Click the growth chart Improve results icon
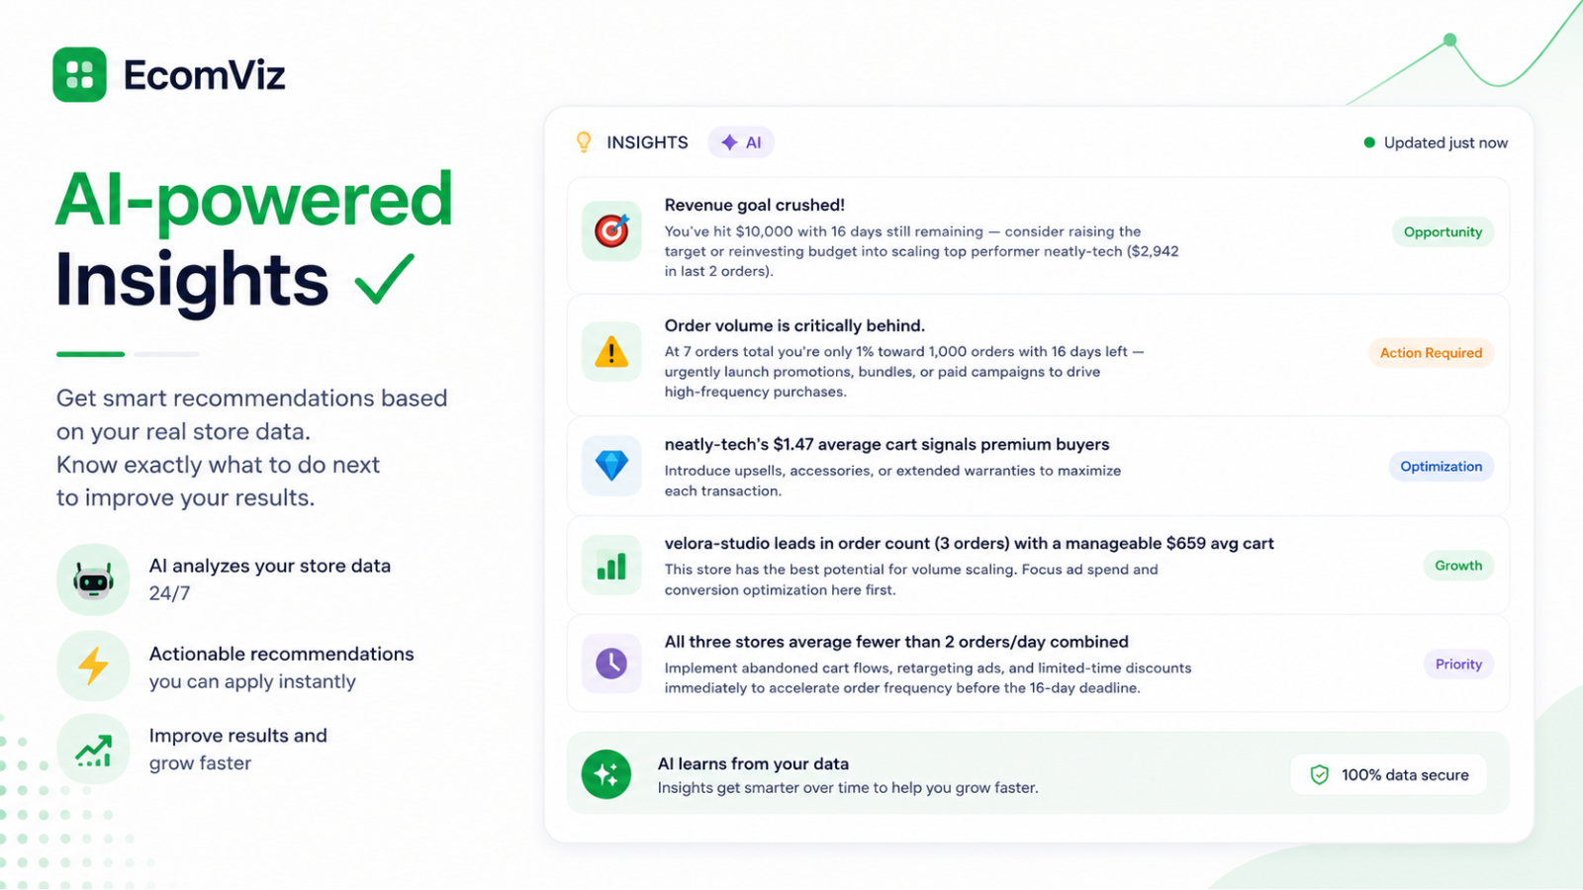 tap(93, 750)
